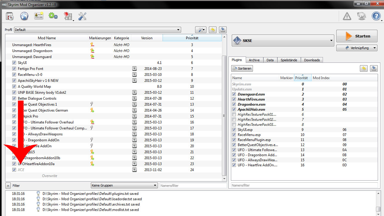The image size is (384, 216).
Task: Enable HighResTexturePack01 plugin checkbox
Action: click(234, 115)
